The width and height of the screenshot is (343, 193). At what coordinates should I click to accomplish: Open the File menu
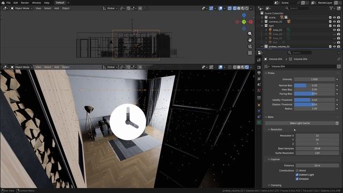(x=9, y=3)
